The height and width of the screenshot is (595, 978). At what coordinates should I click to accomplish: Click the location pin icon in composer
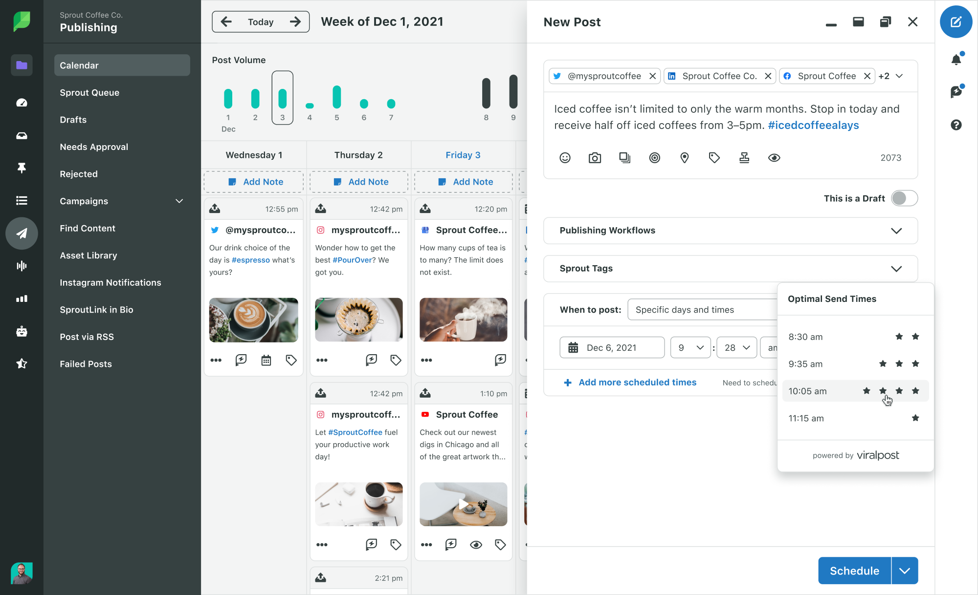pos(685,158)
